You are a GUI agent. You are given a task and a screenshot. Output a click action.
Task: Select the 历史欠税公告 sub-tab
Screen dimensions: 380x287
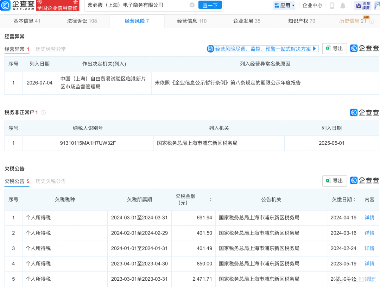[x=51, y=181]
